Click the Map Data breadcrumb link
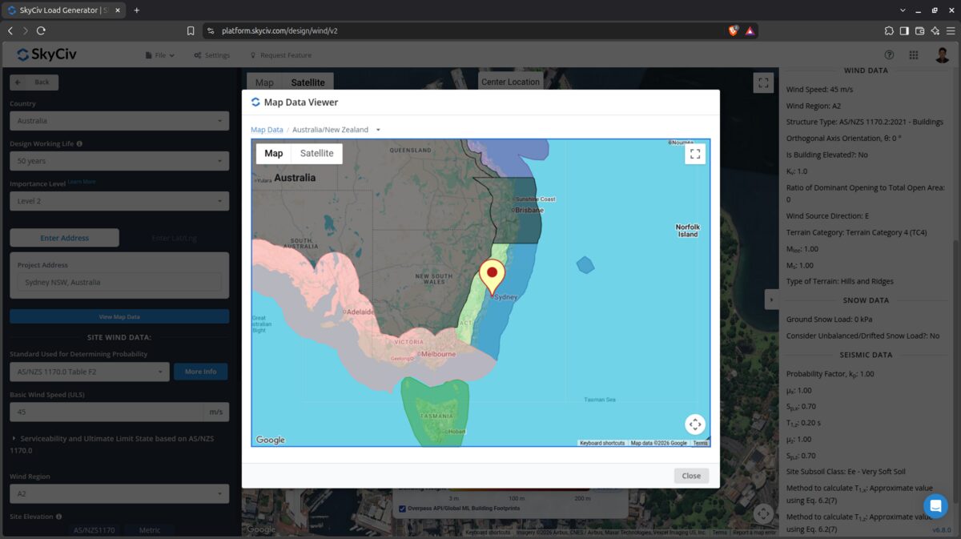 pyautogui.click(x=267, y=130)
